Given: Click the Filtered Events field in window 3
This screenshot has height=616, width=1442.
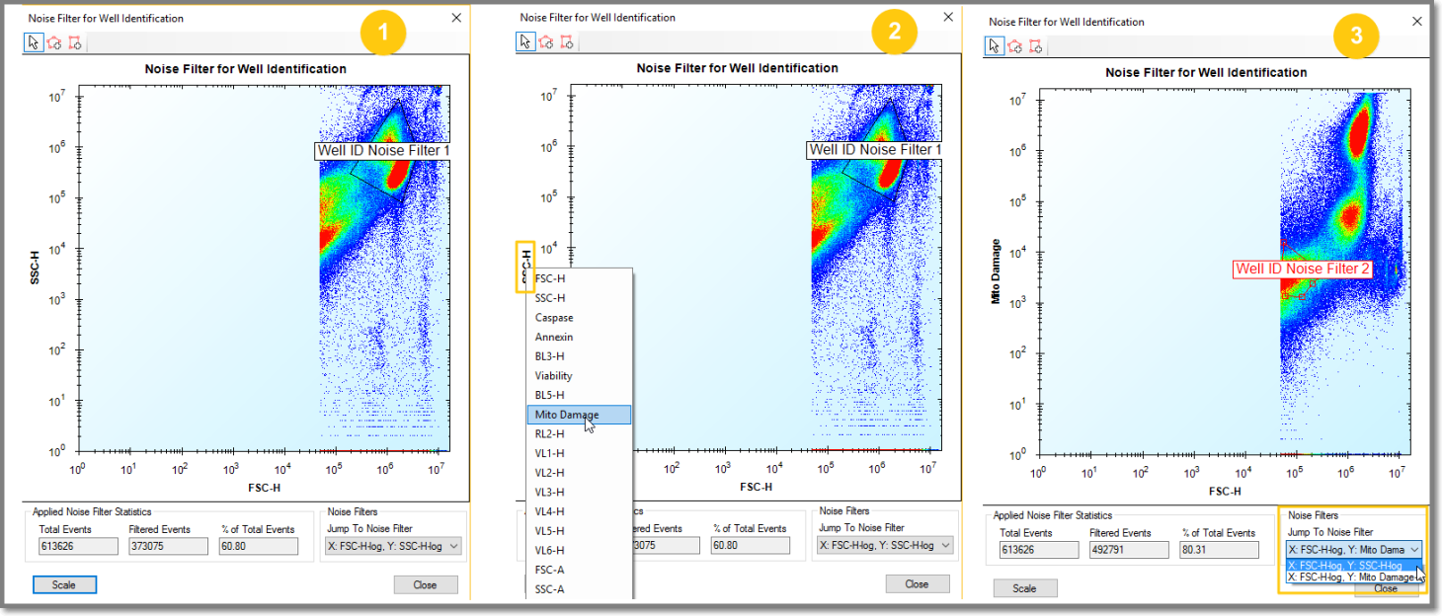Looking at the screenshot, I should pyautogui.click(x=1129, y=549).
